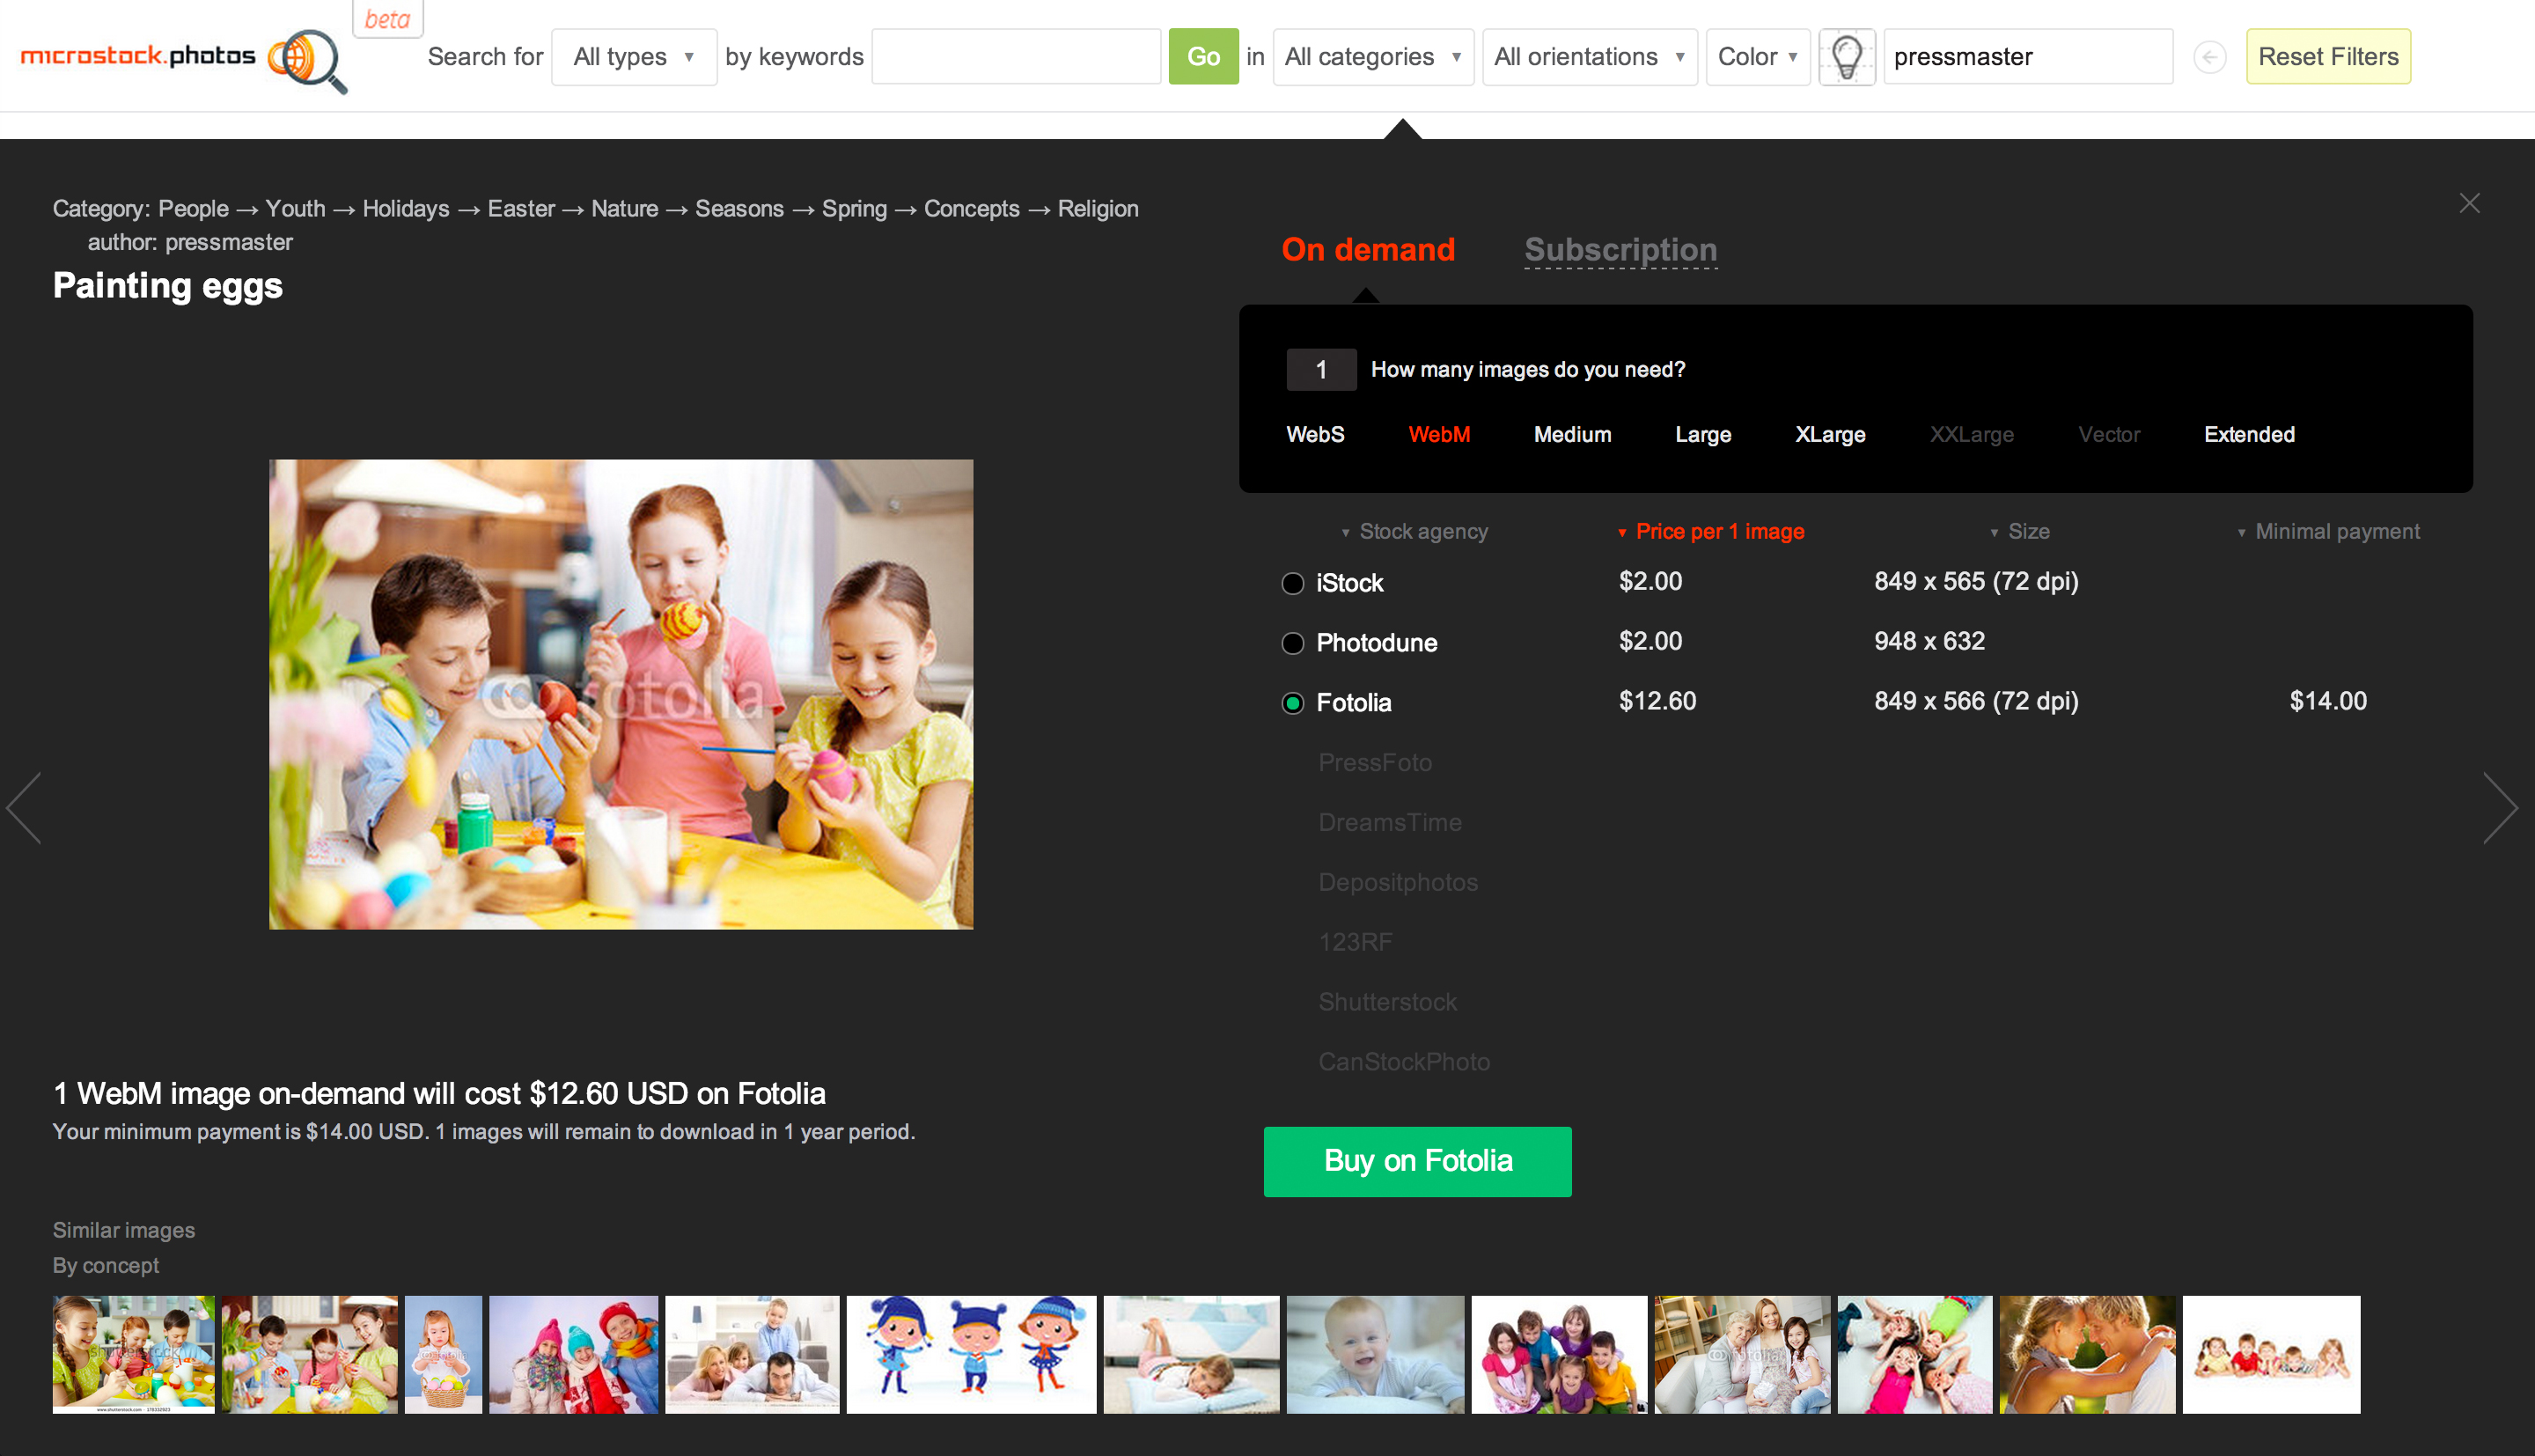Viewport: 2535px width, 1456px height.
Task: Select the iStock radio button
Action: [1292, 583]
